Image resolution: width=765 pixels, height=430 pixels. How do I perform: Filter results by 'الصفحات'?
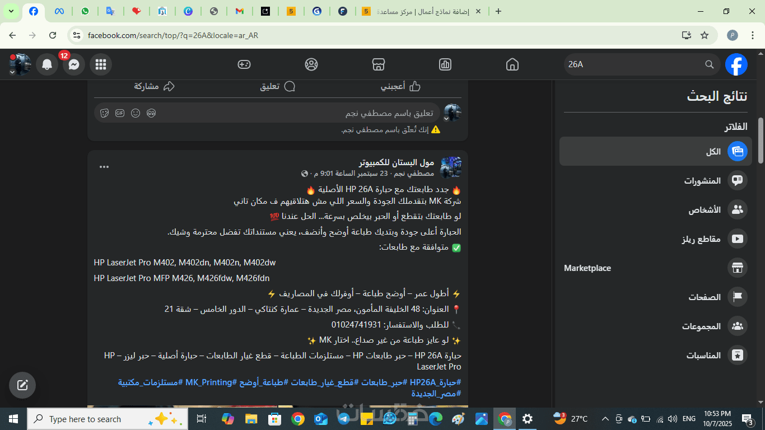[x=656, y=297]
